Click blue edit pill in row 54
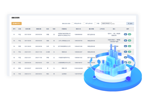Screen dimensions: 145x95 125,52
